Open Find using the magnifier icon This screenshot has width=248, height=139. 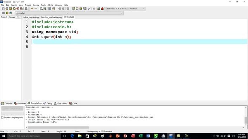pos(41,9)
